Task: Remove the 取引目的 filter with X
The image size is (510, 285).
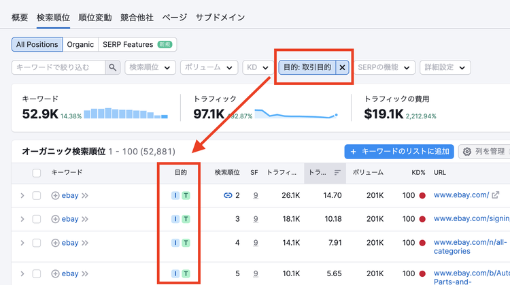Action: [342, 67]
